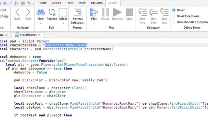The image size is (208, 117).
Task: Expand the Select dropdown arrow
Action: (63, 23)
